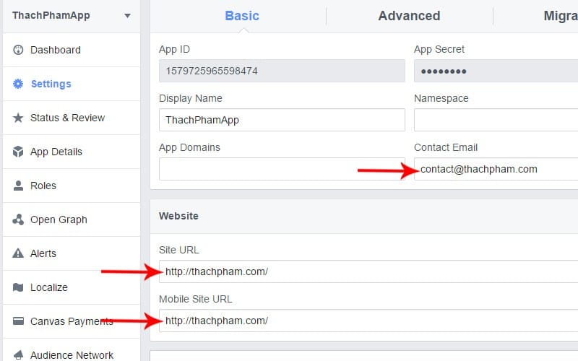578x361 pixels.
Task: Click the Site URL input field
Action: click(368, 271)
